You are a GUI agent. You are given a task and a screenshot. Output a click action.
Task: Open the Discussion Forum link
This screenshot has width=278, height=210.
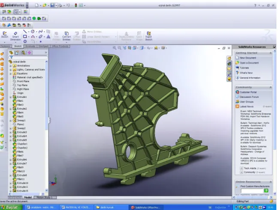point(249,97)
